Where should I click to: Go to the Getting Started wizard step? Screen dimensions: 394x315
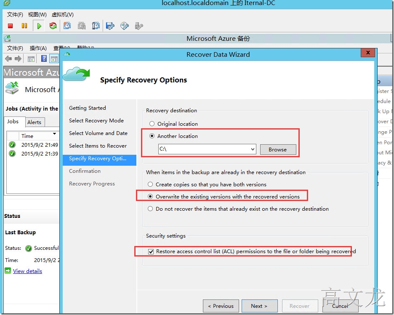(x=88, y=108)
